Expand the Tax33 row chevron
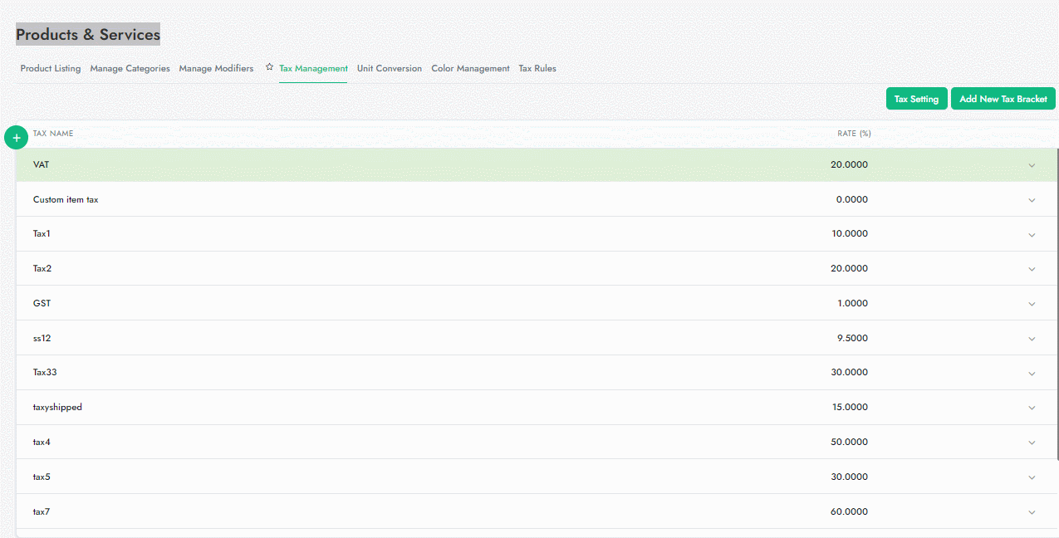The width and height of the screenshot is (1059, 538). (x=1032, y=374)
